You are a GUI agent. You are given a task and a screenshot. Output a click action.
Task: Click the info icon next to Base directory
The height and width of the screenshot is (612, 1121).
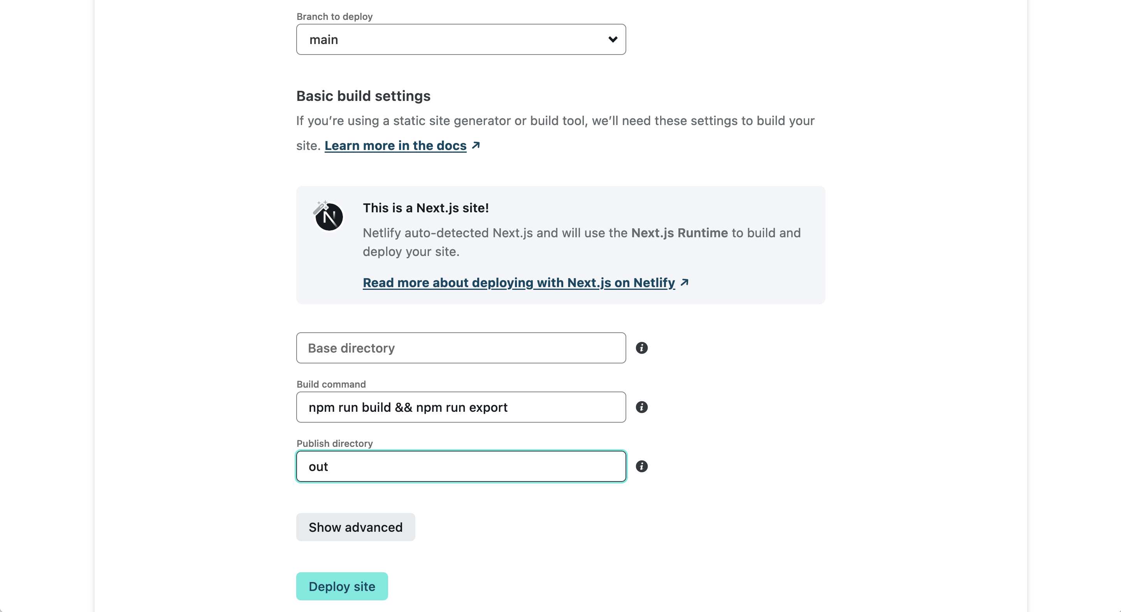(641, 347)
